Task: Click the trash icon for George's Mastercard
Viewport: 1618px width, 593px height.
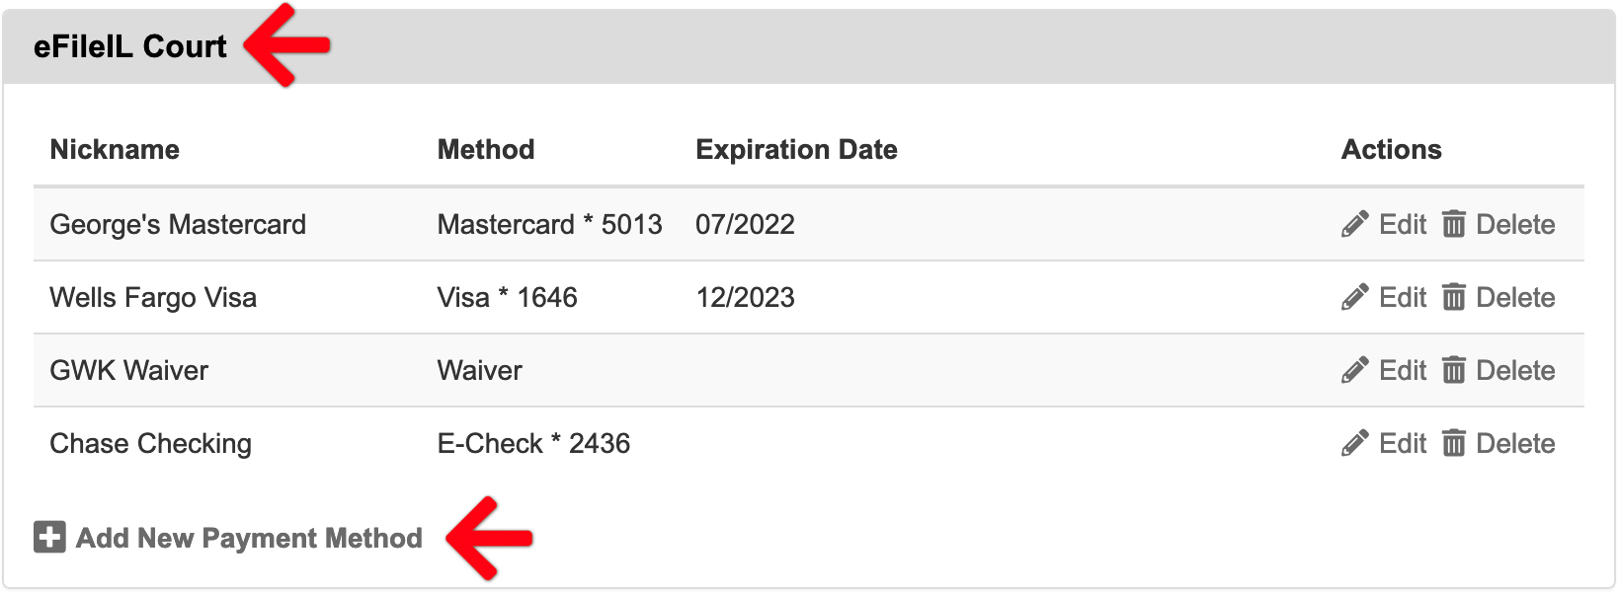Action: point(1453,224)
